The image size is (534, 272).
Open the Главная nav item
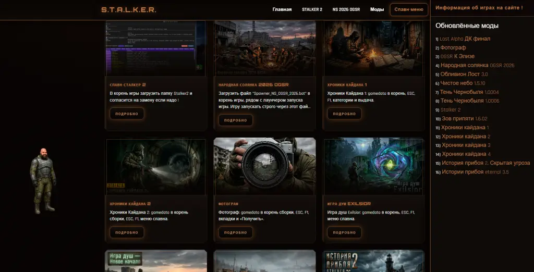[x=282, y=9]
